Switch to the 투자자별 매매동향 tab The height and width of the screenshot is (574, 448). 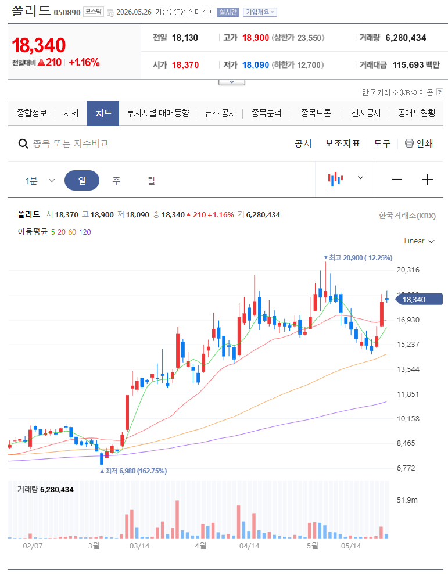coord(157,113)
